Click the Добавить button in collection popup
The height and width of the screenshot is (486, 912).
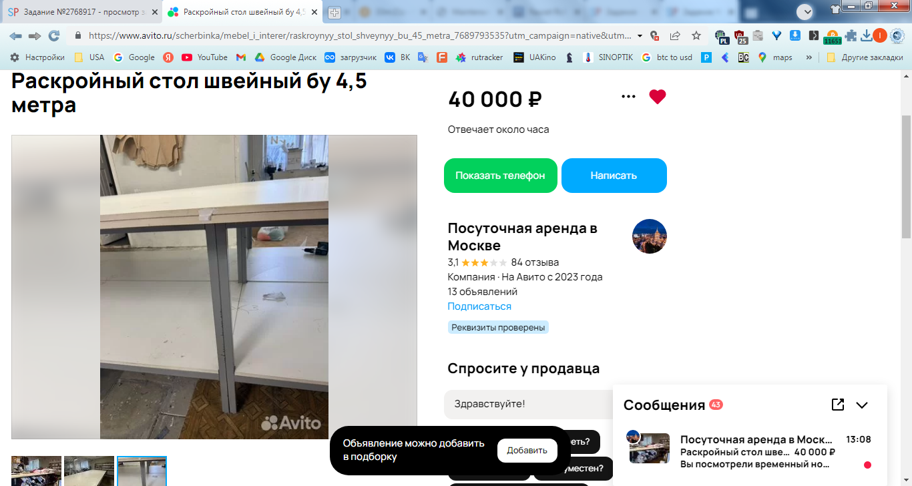click(x=527, y=450)
